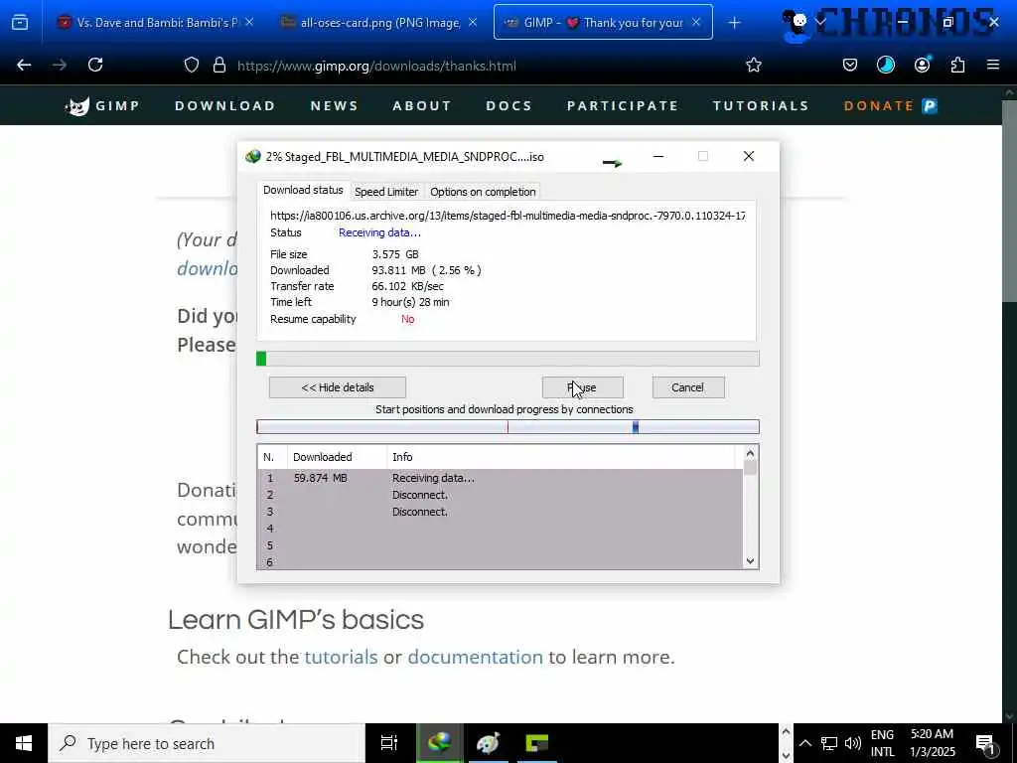1017x763 pixels.
Task: Click the browser address bar URL
Action: [376, 66]
